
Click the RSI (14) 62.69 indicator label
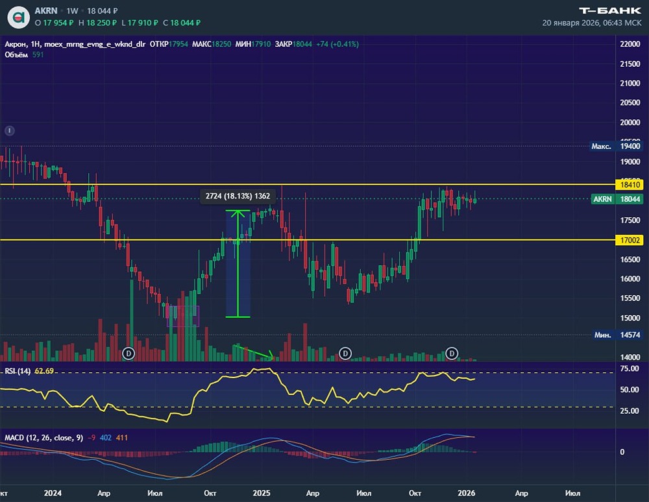pyautogui.click(x=29, y=371)
